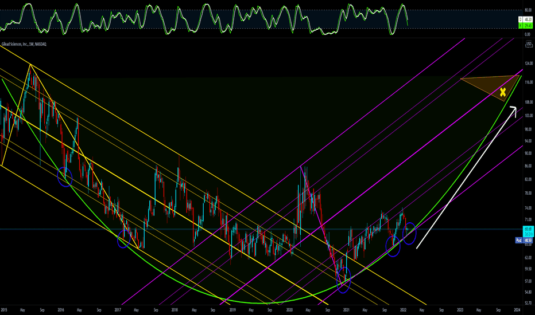
Task: Click the 71.00 price axis label
Action: click(528, 220)
